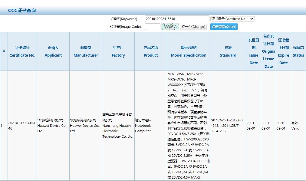
Task: Click the Change captcha button
Action: click(x=193, y=27)
